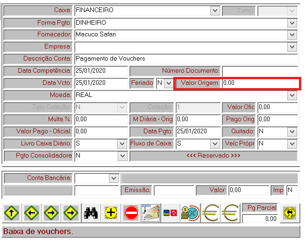Screen dimensions: 305x241
Task: Click the Valor Ofic field
Action: 277,107
